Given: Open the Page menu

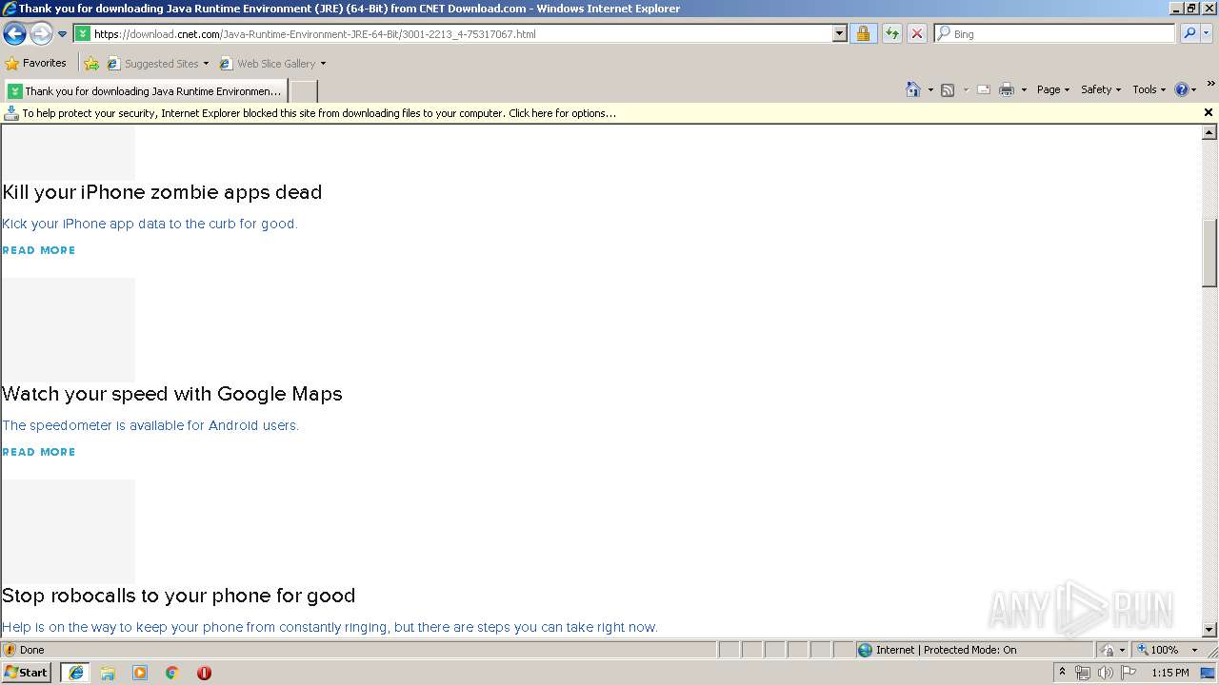Looking at the screenshot, I should tap(1053, 89).
